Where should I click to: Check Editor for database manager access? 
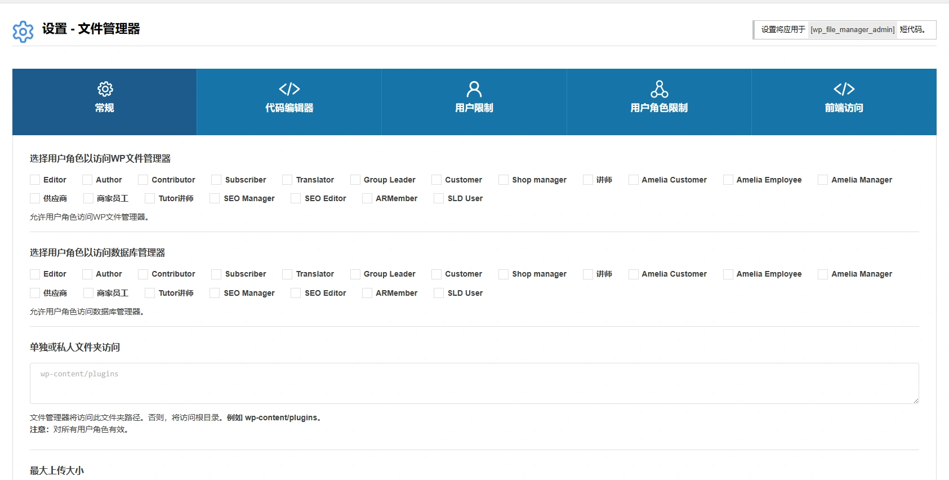35,274
